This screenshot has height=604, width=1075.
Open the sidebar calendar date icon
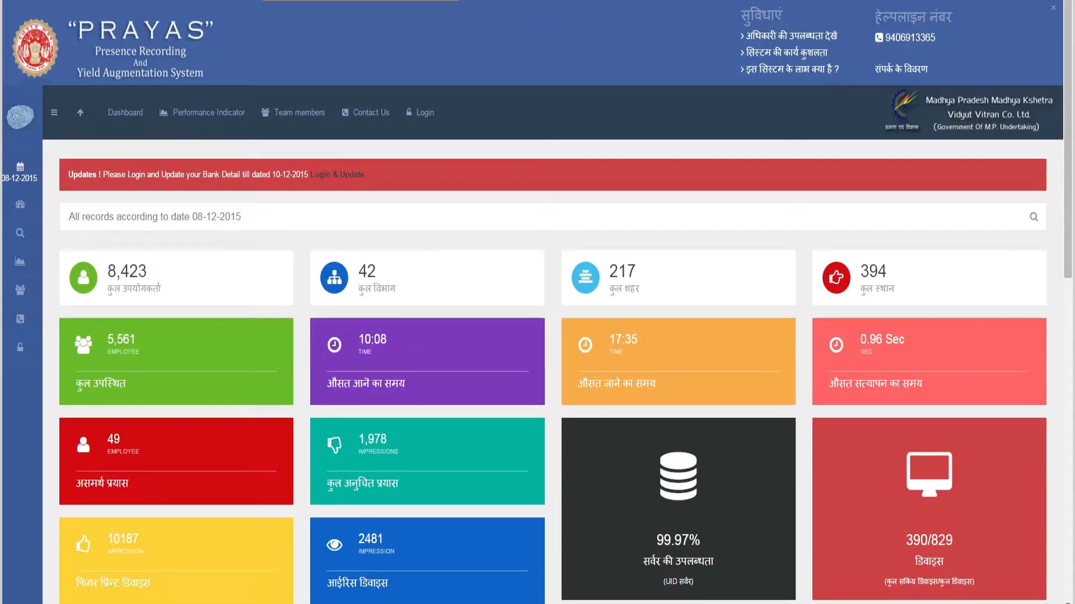[20, 167]
